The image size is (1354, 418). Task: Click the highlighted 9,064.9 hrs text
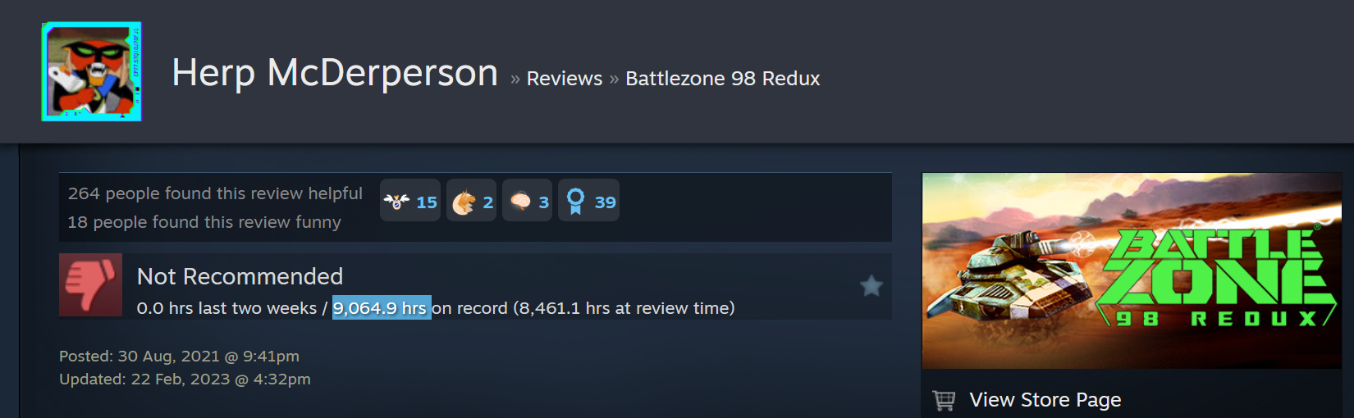[x=382, y=307]
